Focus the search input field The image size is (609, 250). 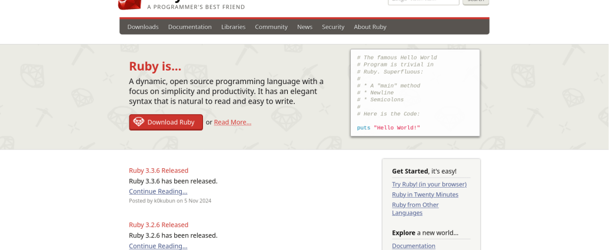pos(424,2)
